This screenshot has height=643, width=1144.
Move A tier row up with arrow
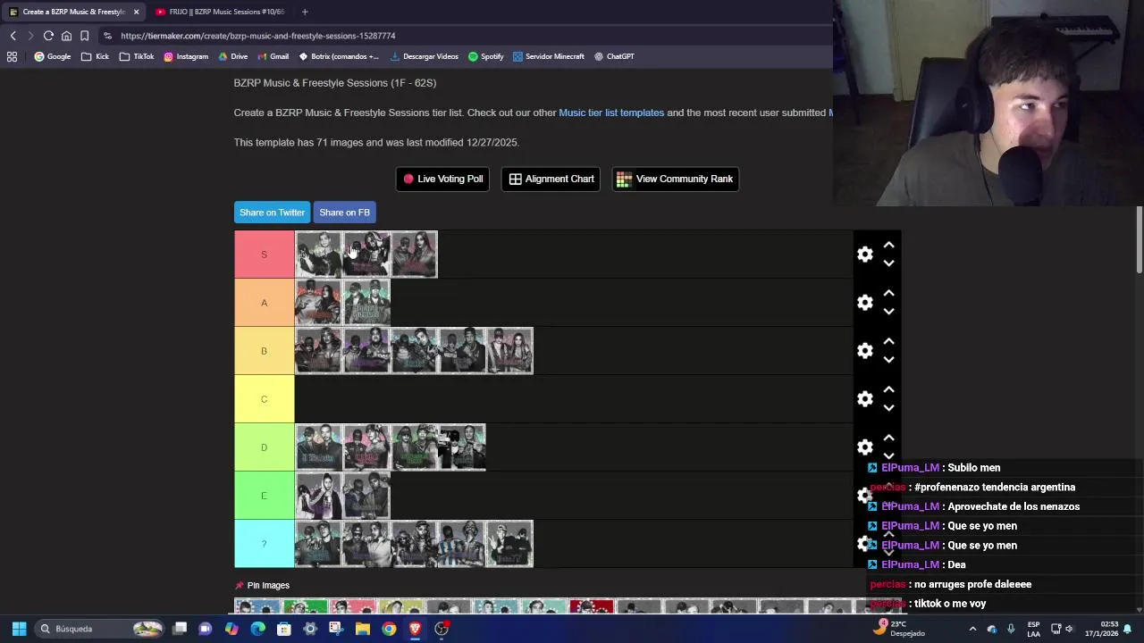(x=888, y=293)
